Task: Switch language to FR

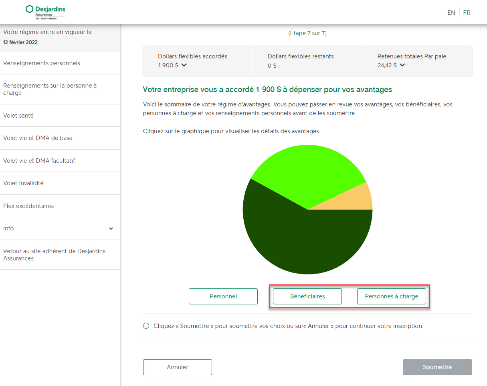Action: (x=467, y=12)
